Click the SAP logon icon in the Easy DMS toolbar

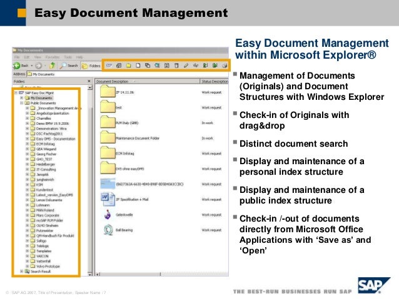point(109,66)
